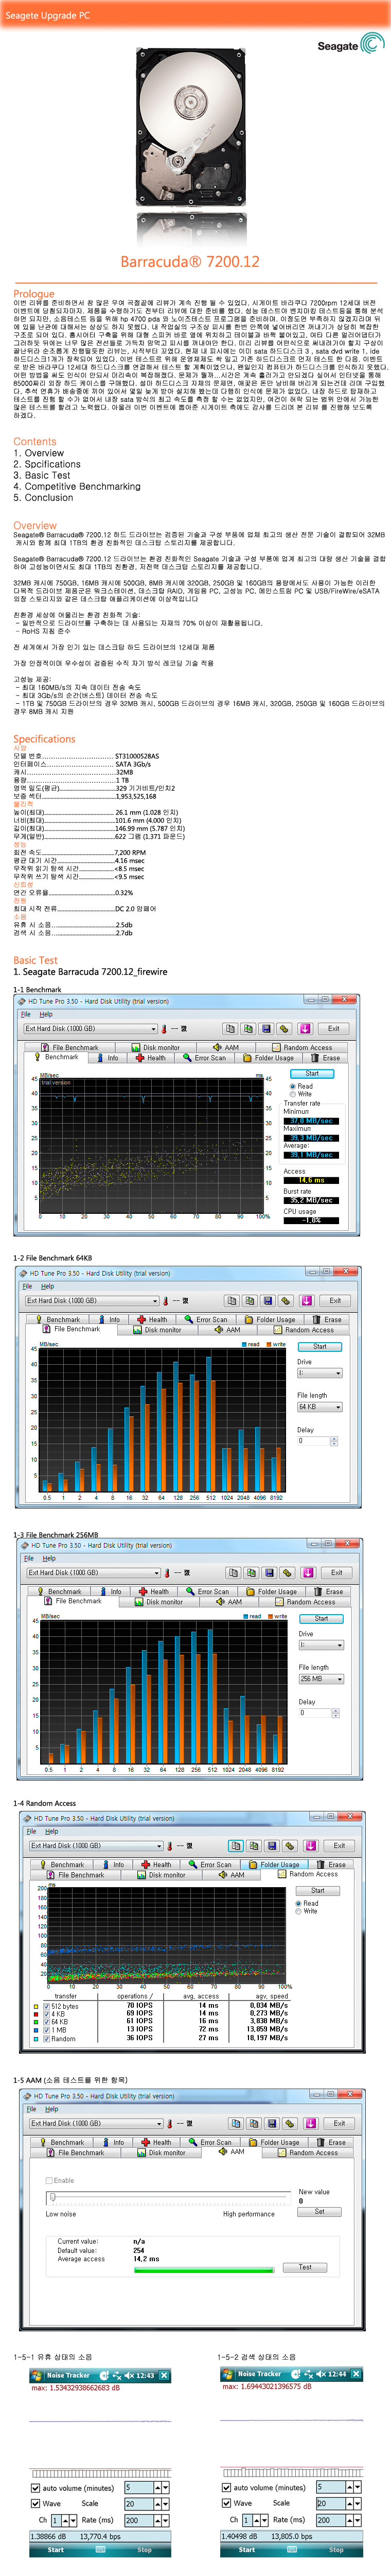Click the options icon in the Random Access window toolbar
Screen dimensions: 391x2576
point(290,1846)
